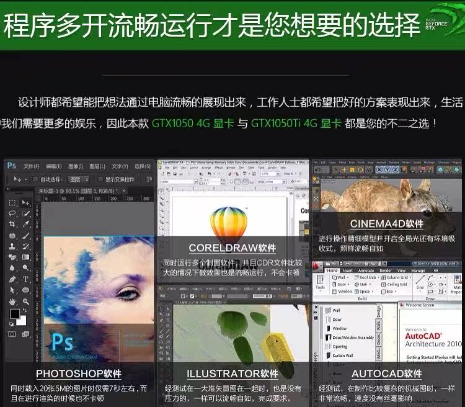
Task: Expand the Door dropdown in AutoCAD ribbon
Action: (x=348, y=284)
